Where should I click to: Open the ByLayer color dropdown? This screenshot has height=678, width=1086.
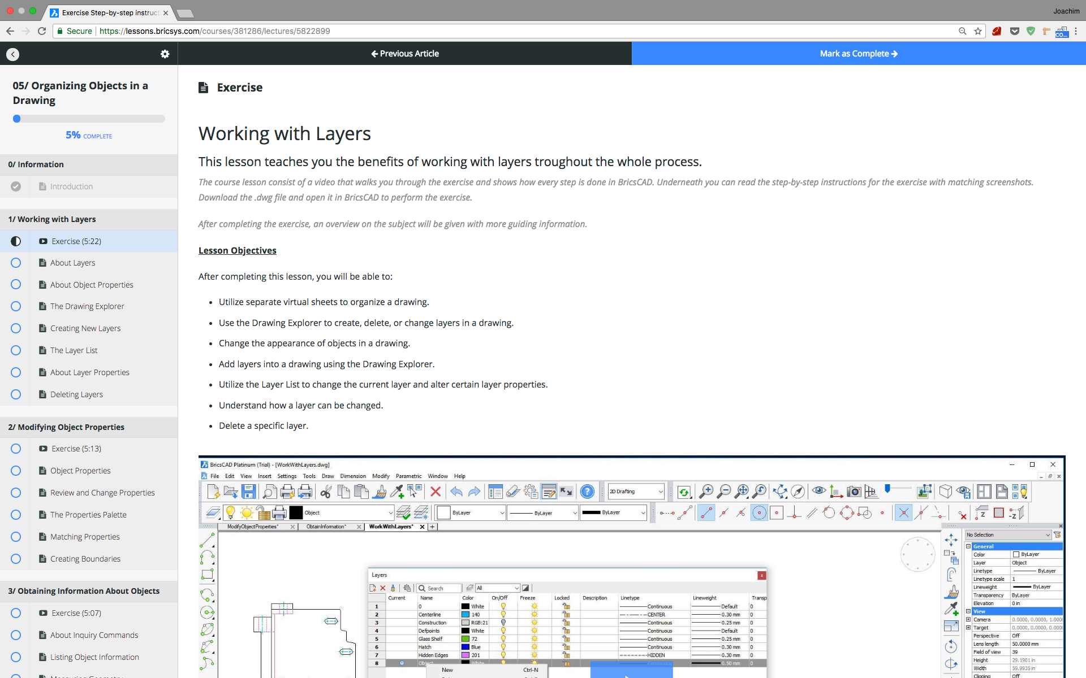coord(471,512)
